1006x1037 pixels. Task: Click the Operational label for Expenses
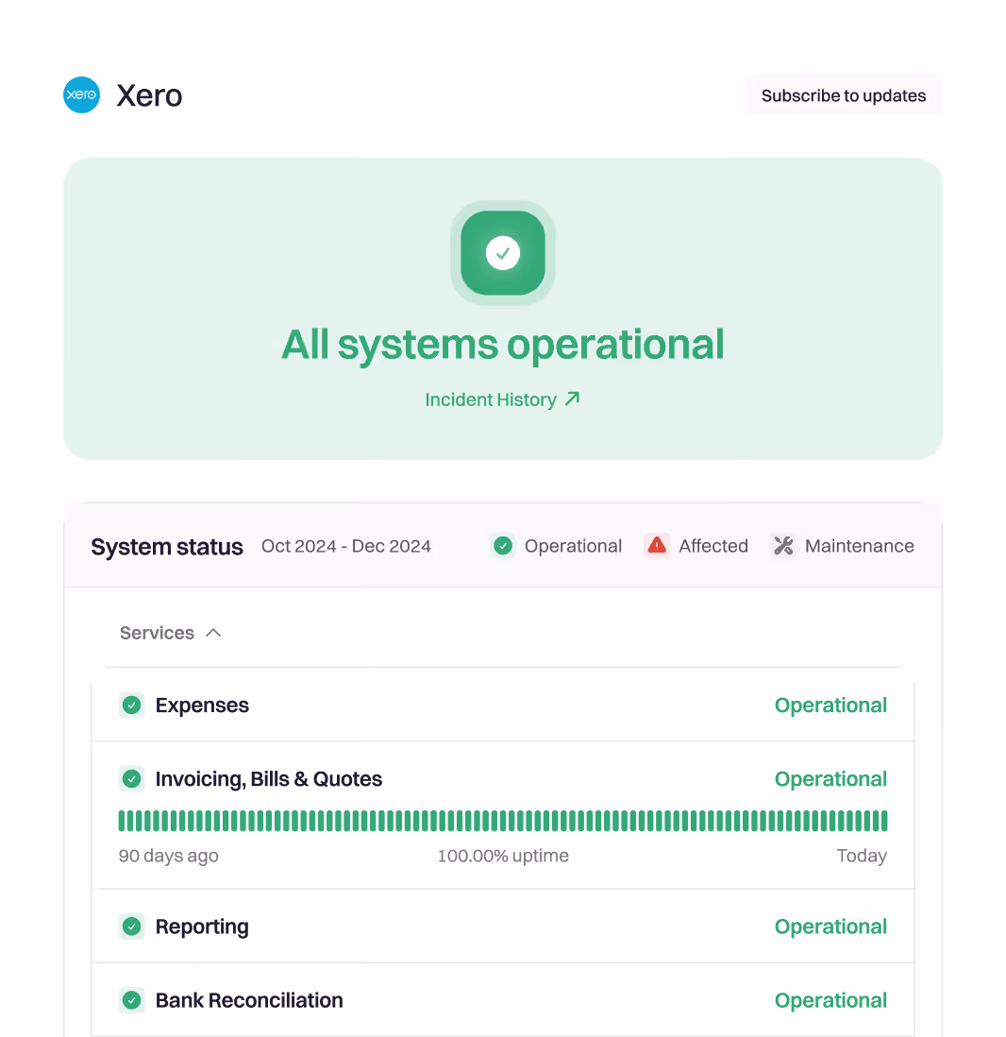tap(830, 705)
